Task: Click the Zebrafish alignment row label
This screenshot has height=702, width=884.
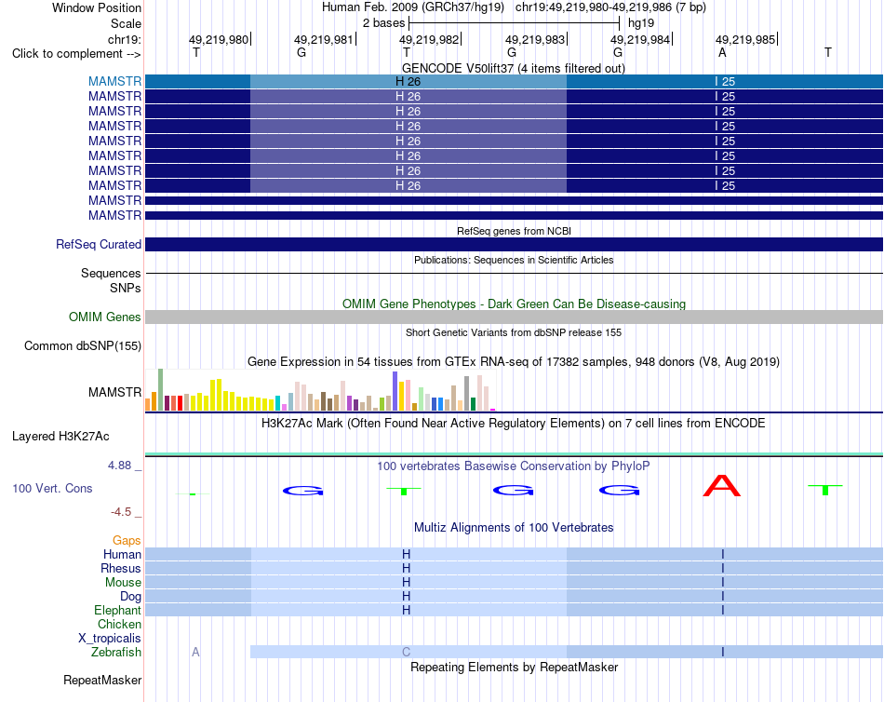Action: 116,653
